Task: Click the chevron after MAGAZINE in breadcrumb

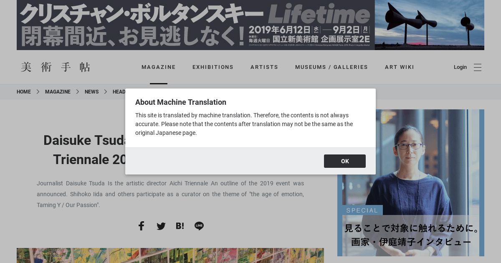Action: [x=78, y=92]
